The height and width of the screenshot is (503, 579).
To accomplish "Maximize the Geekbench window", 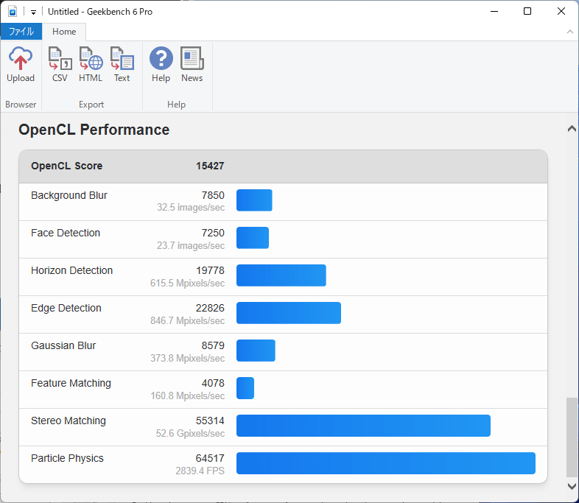I will pos(527,12).
